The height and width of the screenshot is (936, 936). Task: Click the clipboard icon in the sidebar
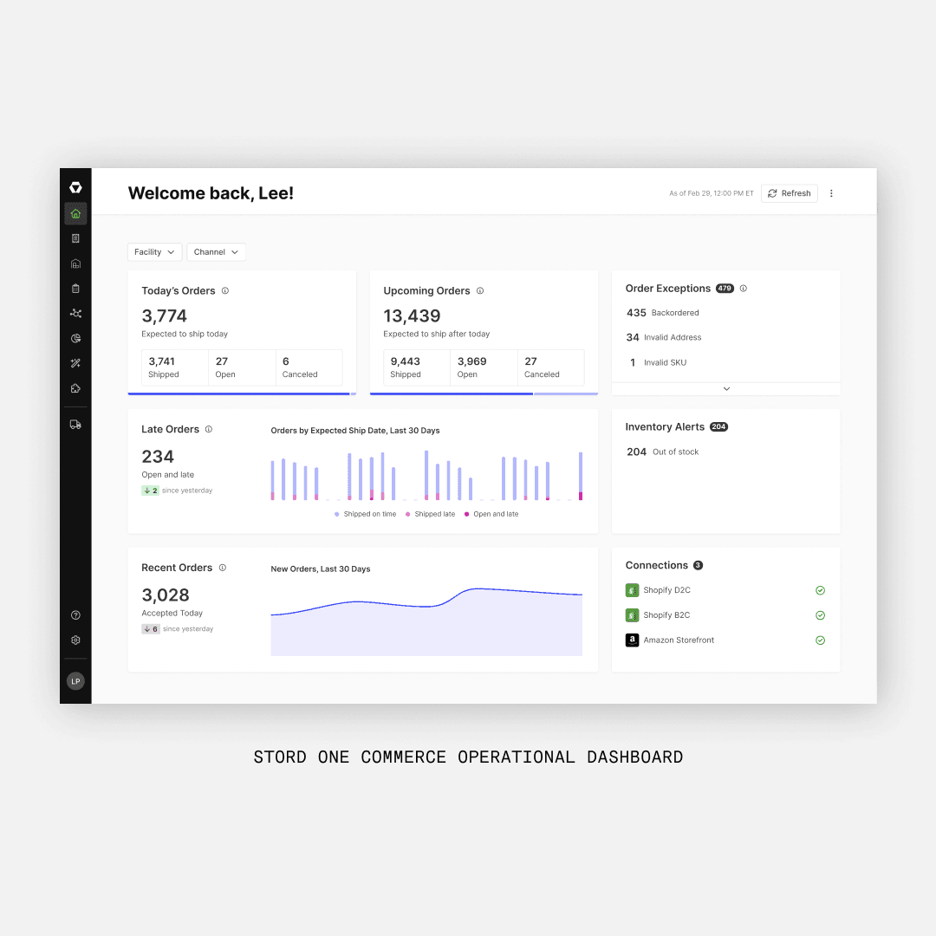(75, 289)
